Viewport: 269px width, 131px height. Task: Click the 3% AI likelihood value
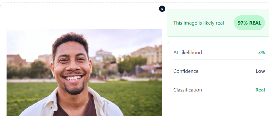click(x=261, y=52)
